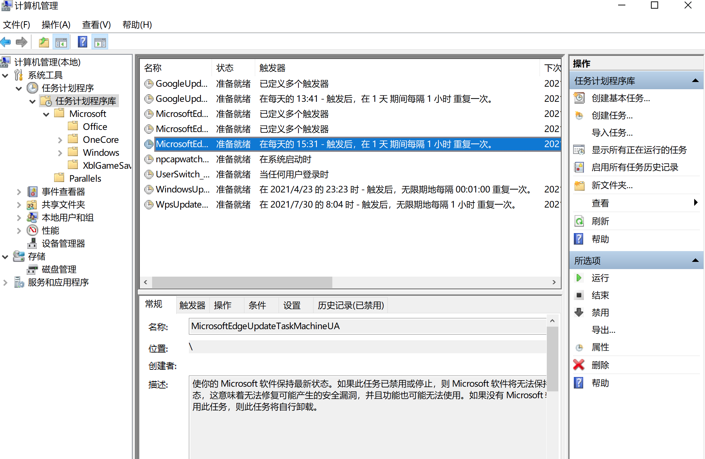
Task: Expand the Windows folder node
Action: point(60,153)
